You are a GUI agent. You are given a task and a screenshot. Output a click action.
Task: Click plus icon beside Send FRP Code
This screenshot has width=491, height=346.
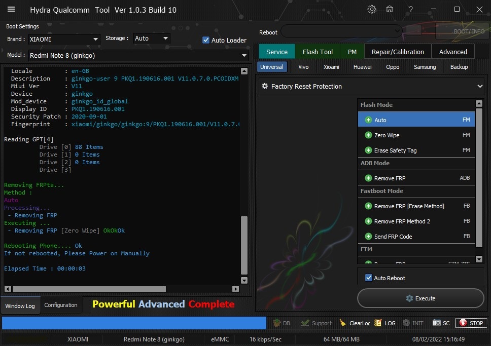368,237
